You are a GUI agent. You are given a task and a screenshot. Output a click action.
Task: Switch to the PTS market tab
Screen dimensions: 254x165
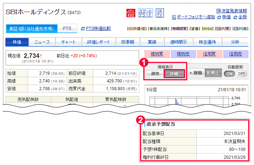(67, 29)
